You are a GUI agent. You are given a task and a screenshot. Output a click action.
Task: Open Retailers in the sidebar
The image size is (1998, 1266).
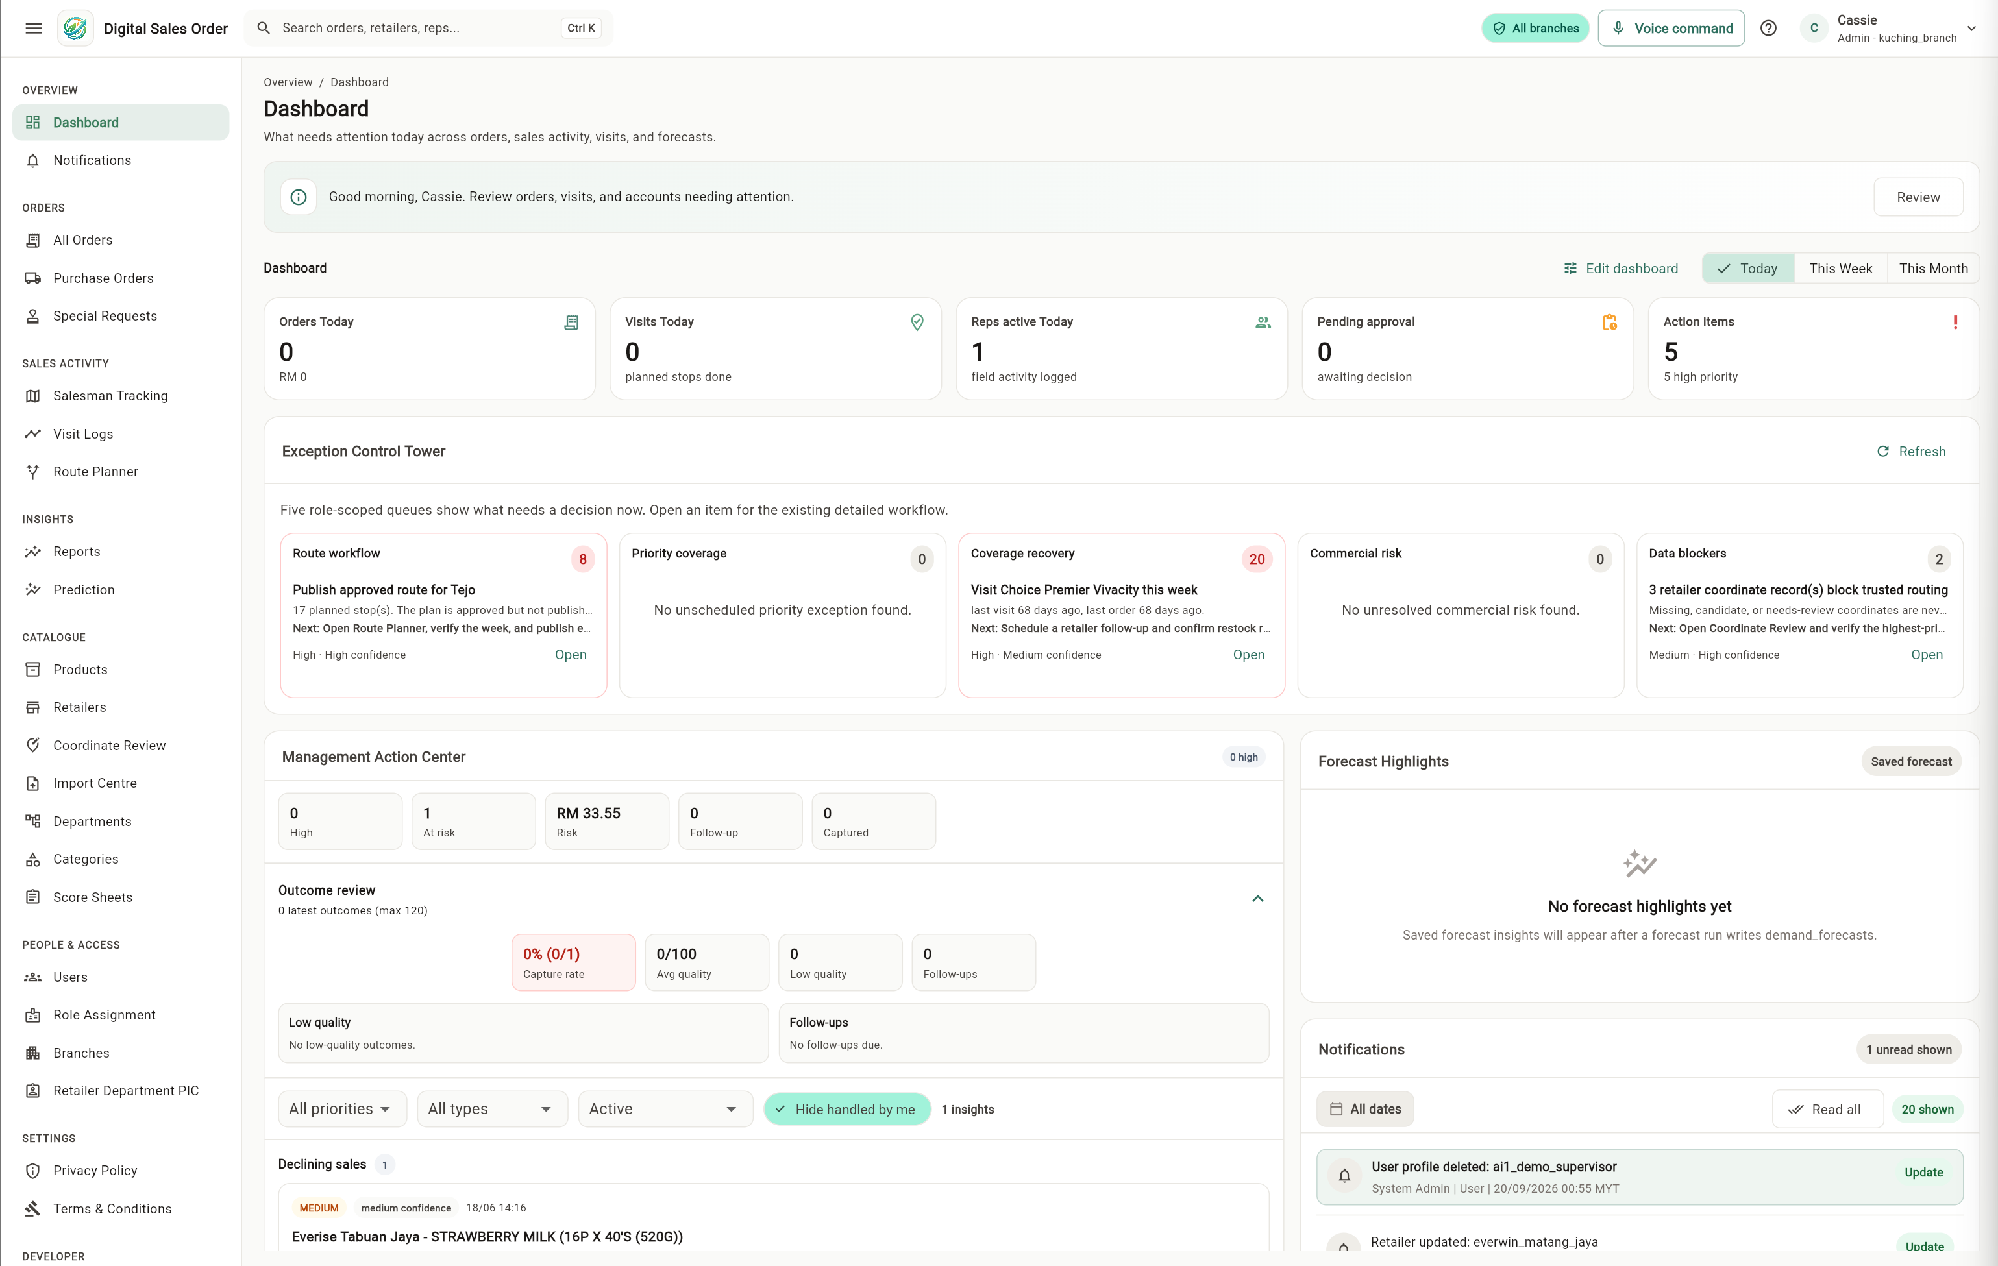point(121,707)
